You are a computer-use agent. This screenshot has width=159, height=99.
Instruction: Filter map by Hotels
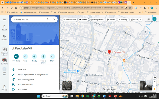[83, 19]
